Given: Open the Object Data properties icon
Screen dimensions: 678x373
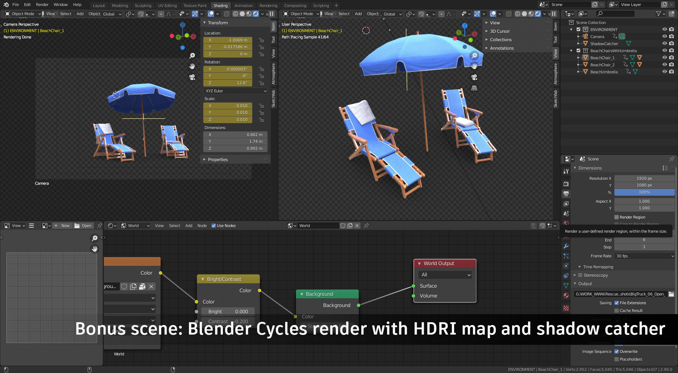Looking at the screenshot, I should (566, 286).
